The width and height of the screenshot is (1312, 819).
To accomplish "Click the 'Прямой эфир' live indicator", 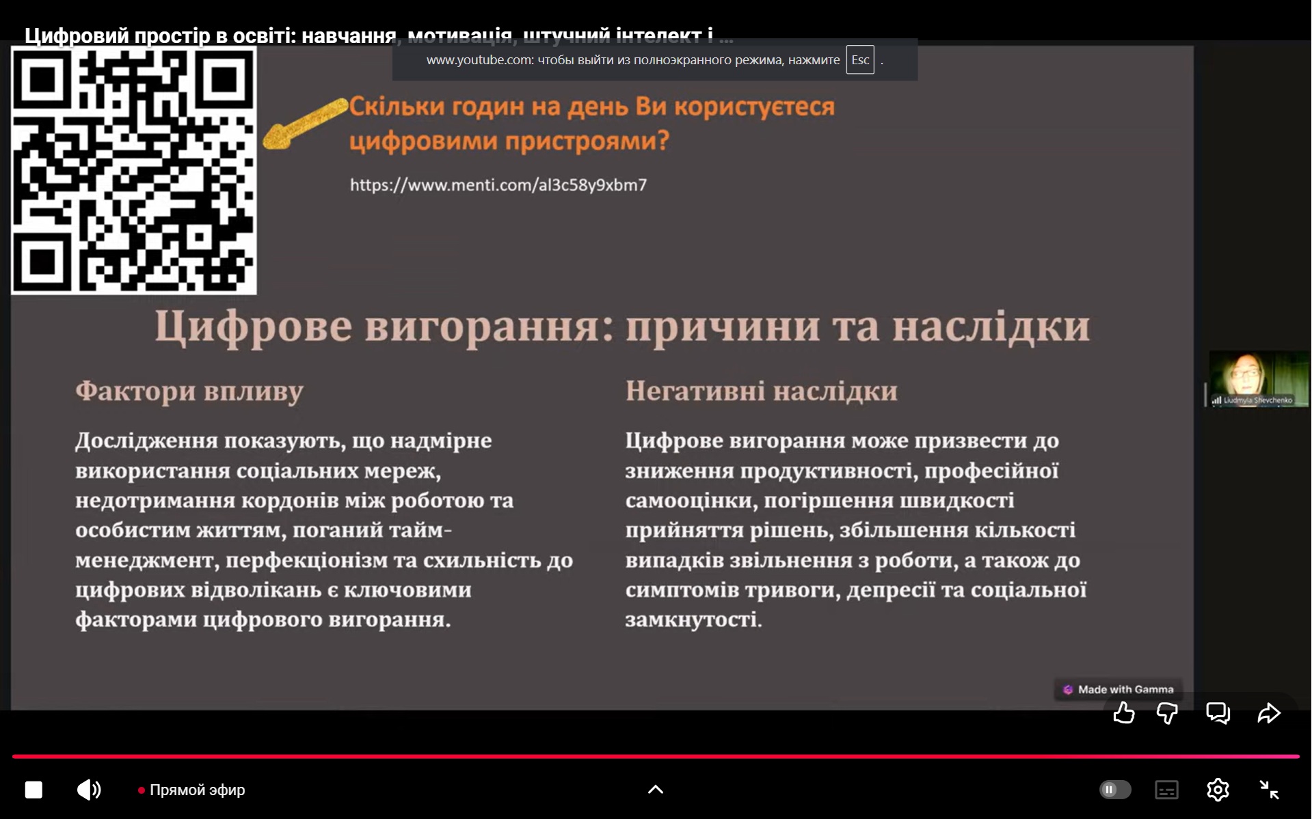I will point(191,790).
